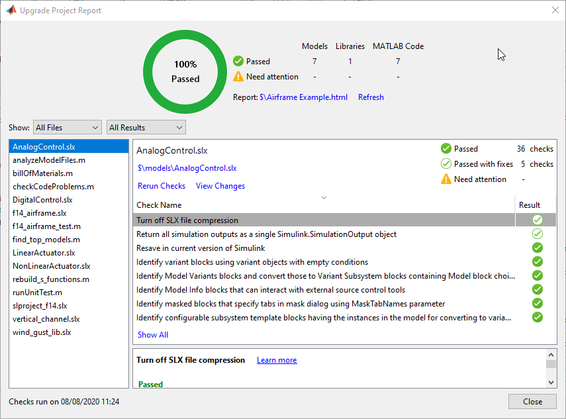Select runUnitTest.m in file list
Viewport: 566px width, 419px height.
(69, 293)
